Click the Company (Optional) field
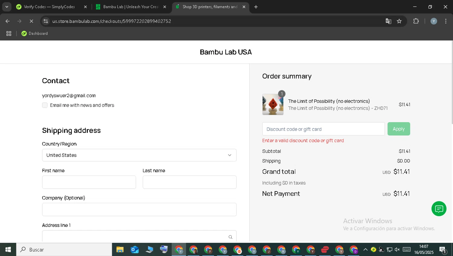This screenshot has height=256, width=453. click(x=139, y=209)
